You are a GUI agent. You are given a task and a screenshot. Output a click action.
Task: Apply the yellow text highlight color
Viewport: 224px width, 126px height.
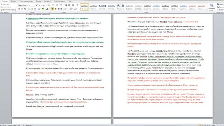(x=43, y=9)
